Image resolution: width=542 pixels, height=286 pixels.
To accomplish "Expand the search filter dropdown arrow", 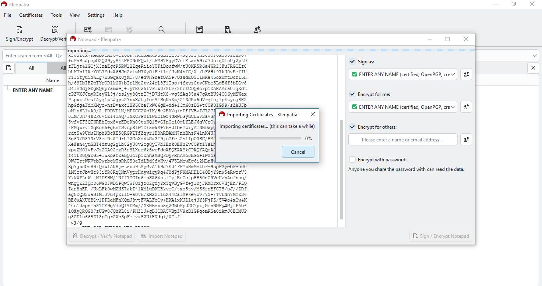I will click(x=534, y=56).
